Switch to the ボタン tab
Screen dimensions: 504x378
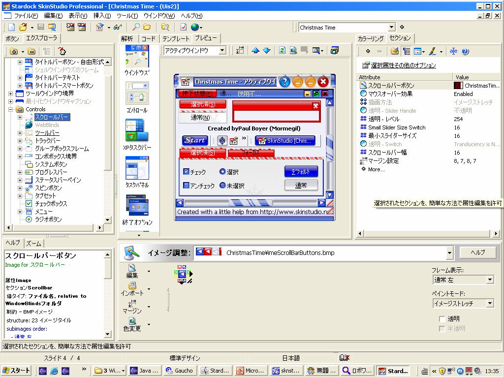[12, 38]
